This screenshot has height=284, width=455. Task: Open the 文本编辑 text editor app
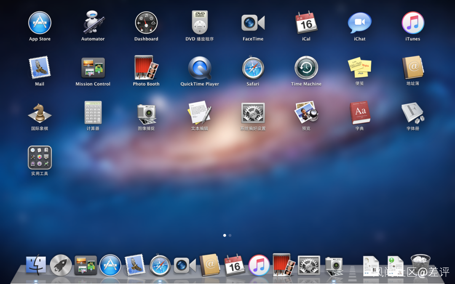pos(200,113)
